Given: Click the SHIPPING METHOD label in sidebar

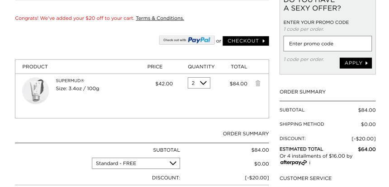Looking at the screenshot, I should (x=302, y=124).
